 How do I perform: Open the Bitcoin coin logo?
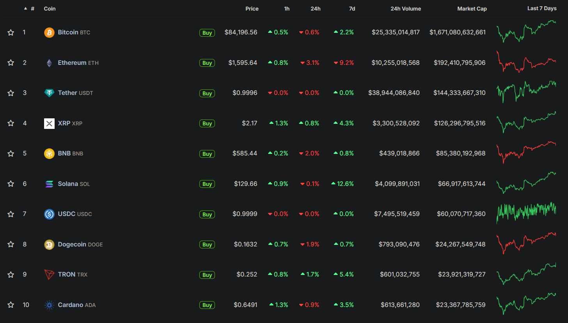pyautogui.click(x=49, y=32)
